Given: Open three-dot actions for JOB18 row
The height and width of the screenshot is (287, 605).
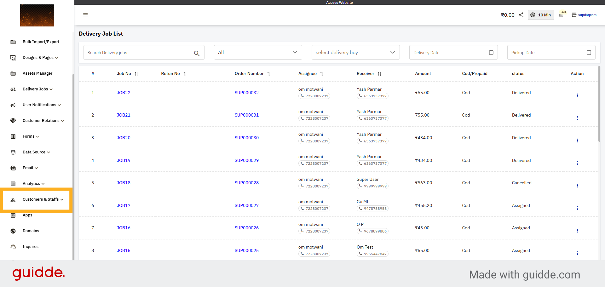Looking at the screenshot, I should (577, 186).
